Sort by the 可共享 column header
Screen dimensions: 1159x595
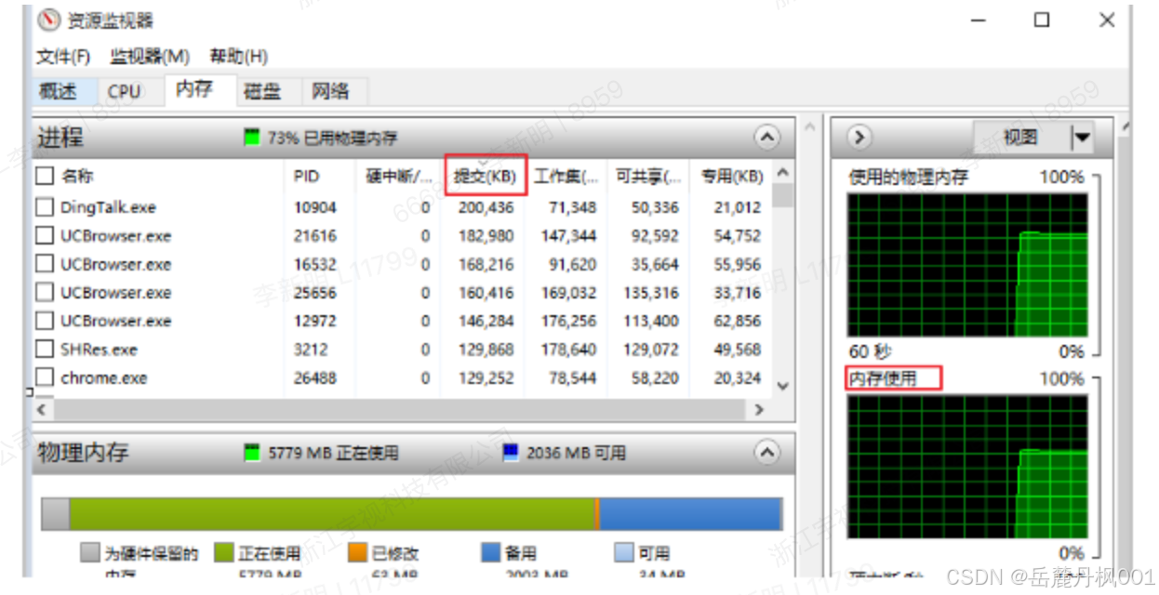[x=648, y=176]
